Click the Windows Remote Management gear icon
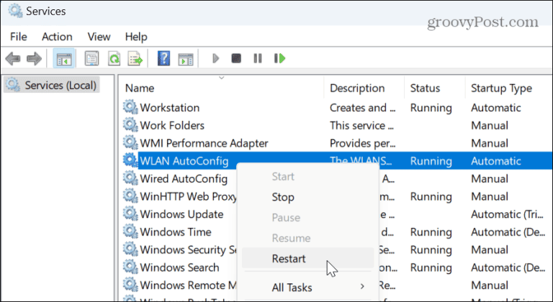 130,285
